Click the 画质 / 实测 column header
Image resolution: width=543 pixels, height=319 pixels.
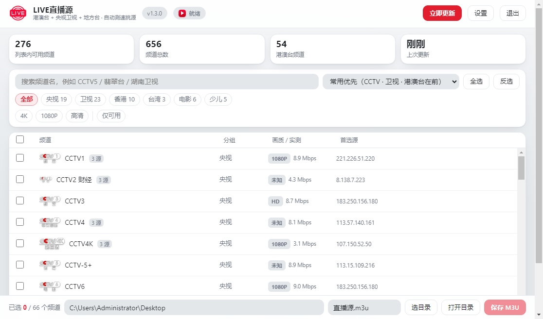coord(287,140)
